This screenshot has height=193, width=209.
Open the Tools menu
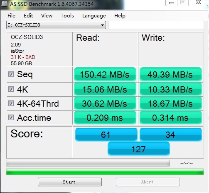tap(67, 16)
